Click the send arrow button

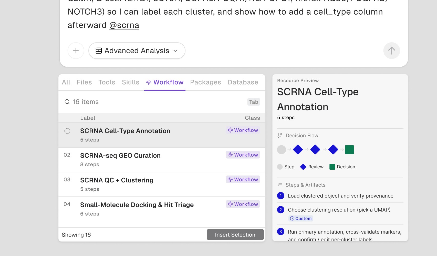coord(391,51)
